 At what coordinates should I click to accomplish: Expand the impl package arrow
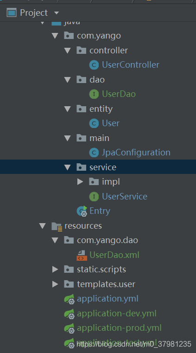point(80,182)
